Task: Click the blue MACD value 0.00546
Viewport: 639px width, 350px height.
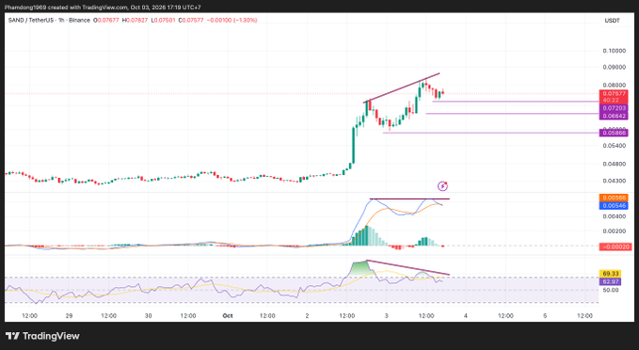Action: point(614,205)
